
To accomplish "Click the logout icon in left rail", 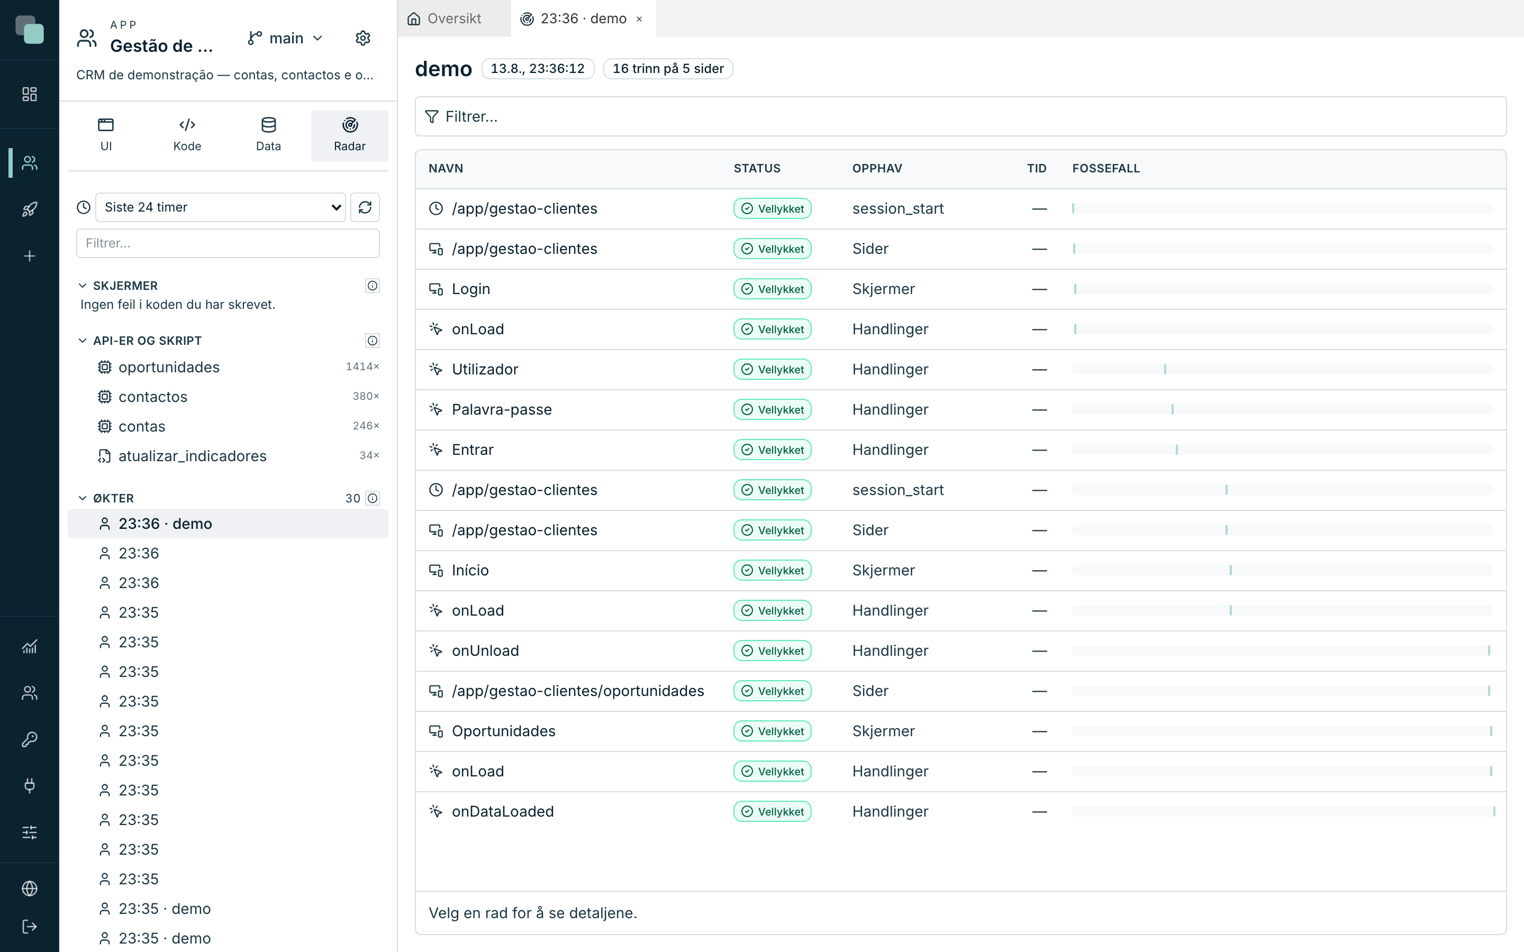I will pos(30,926).
